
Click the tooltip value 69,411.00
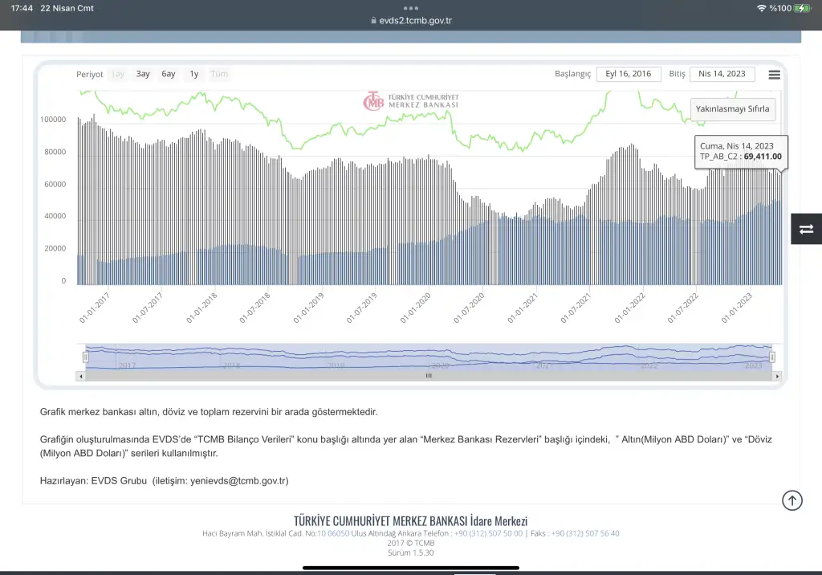point(763,157)
